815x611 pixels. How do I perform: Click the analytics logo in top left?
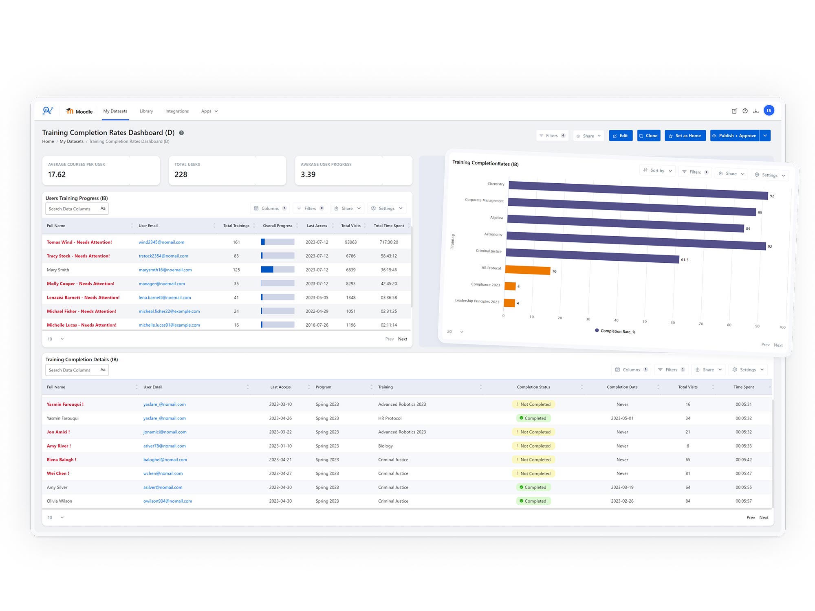(x=48, y=110)
